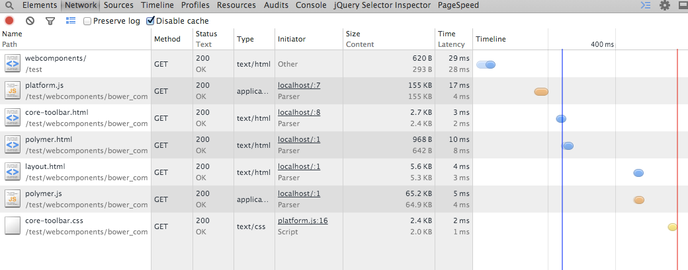
Task: Open polymer.html row's localhost/:1 link
Action: pos(299,139)
